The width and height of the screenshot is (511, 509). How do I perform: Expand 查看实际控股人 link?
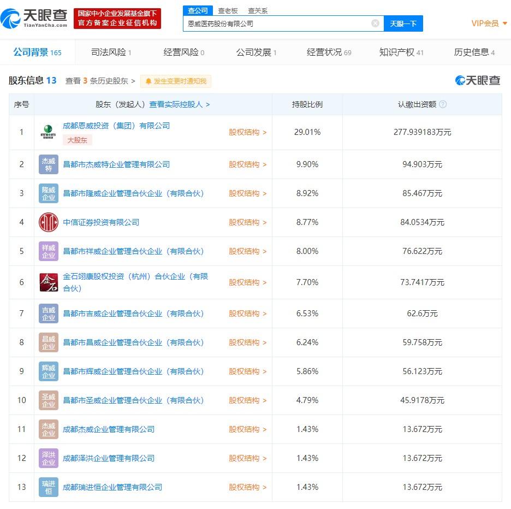point(180,104)
